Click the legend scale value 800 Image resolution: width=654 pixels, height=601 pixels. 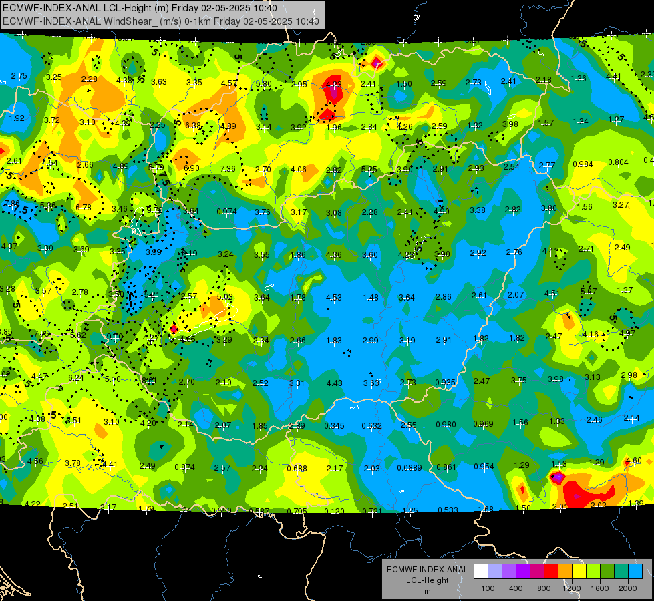[544, 588]
